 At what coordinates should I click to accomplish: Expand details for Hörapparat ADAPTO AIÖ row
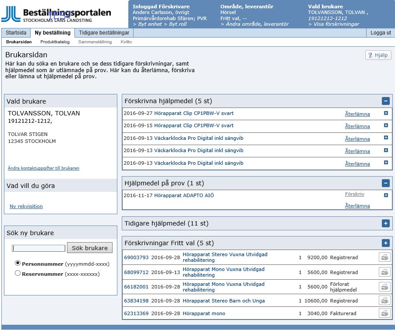click(386, 195)
